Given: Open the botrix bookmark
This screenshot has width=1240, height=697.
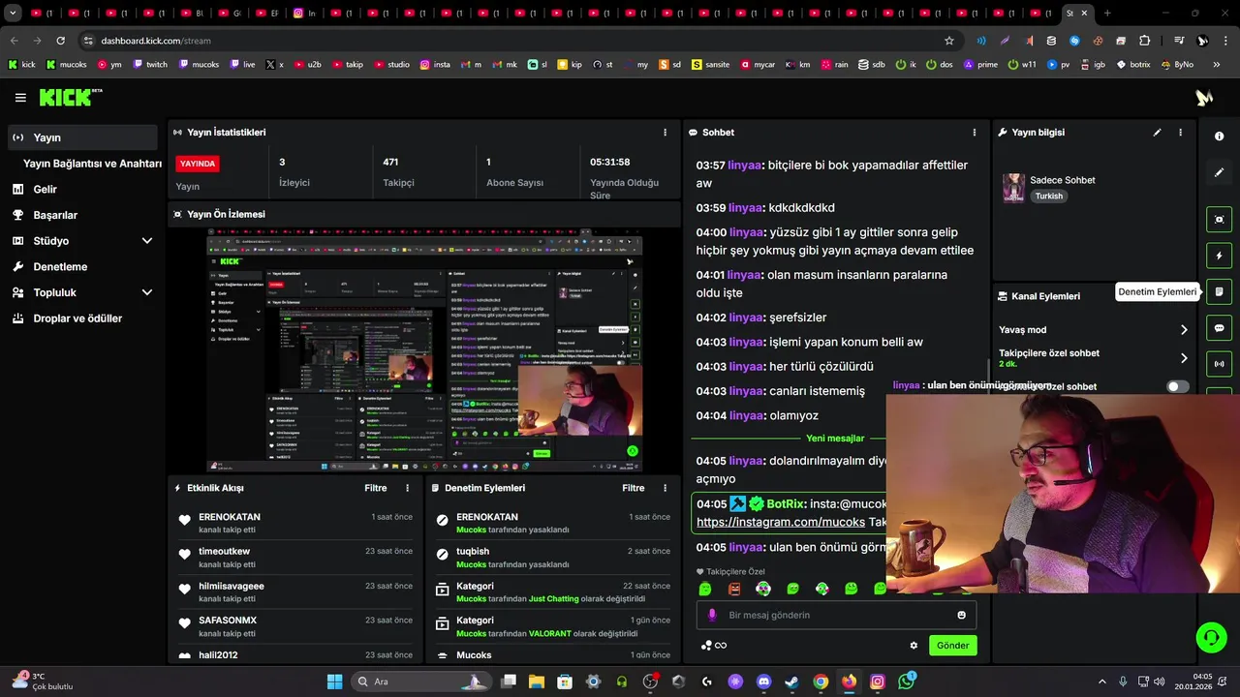Looking at the screenshot, I should coord(1133,65).
